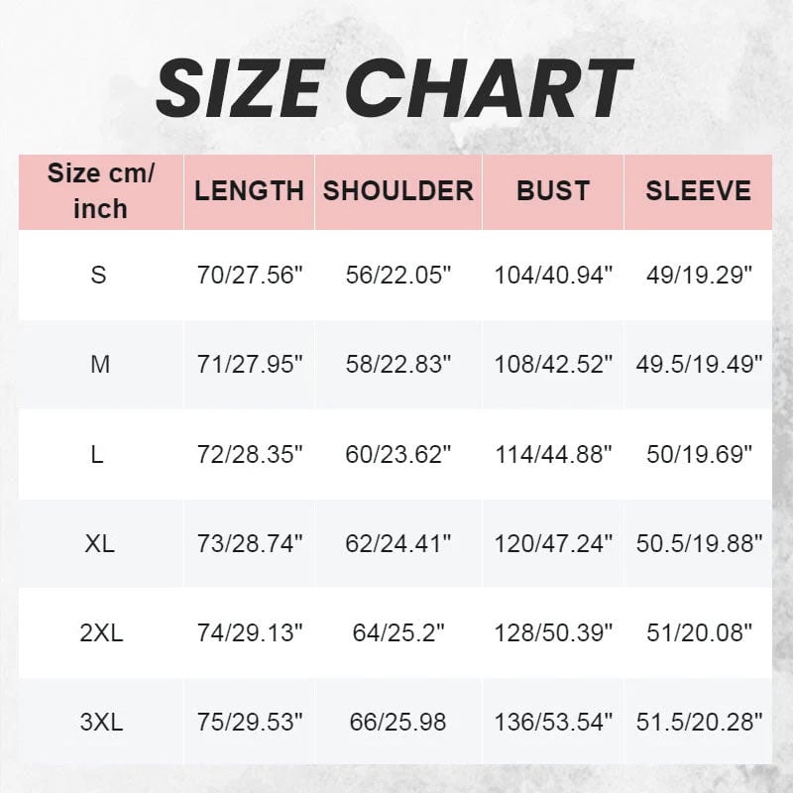Screen dimensions: 793x793
Task: Select the LENGTH column header
Action: (x=249, y=191)
